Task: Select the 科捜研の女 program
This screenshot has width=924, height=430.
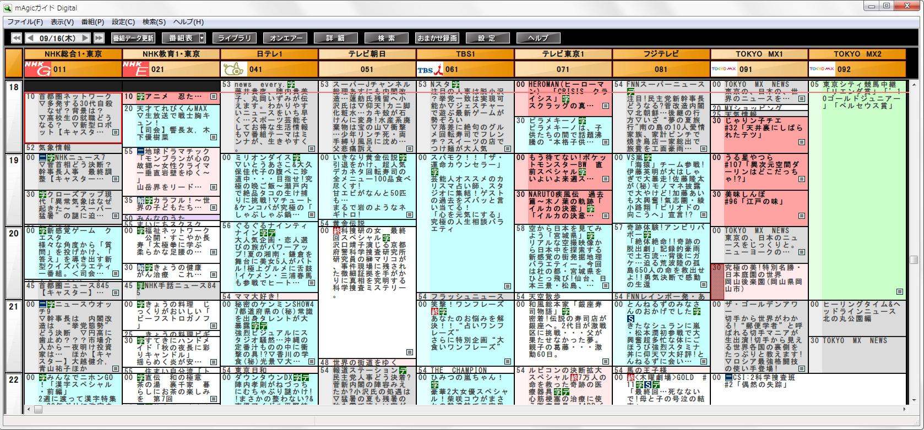Action: 367,293
